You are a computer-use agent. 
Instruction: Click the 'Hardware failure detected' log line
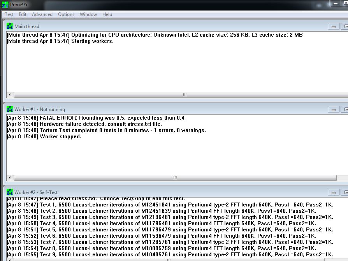(84, 124)
